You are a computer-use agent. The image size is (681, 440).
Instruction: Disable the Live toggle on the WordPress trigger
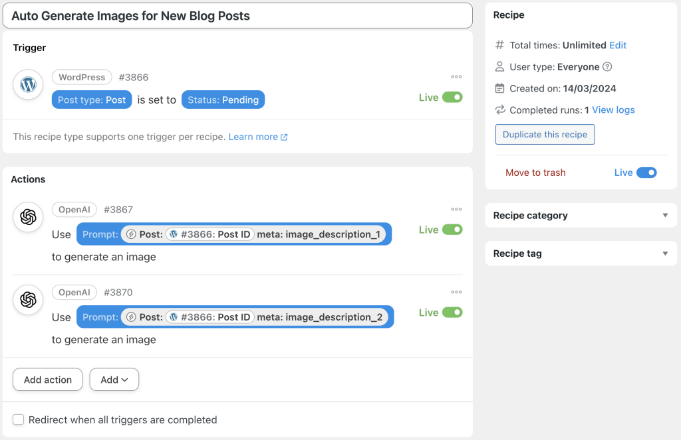pos(452,96)
